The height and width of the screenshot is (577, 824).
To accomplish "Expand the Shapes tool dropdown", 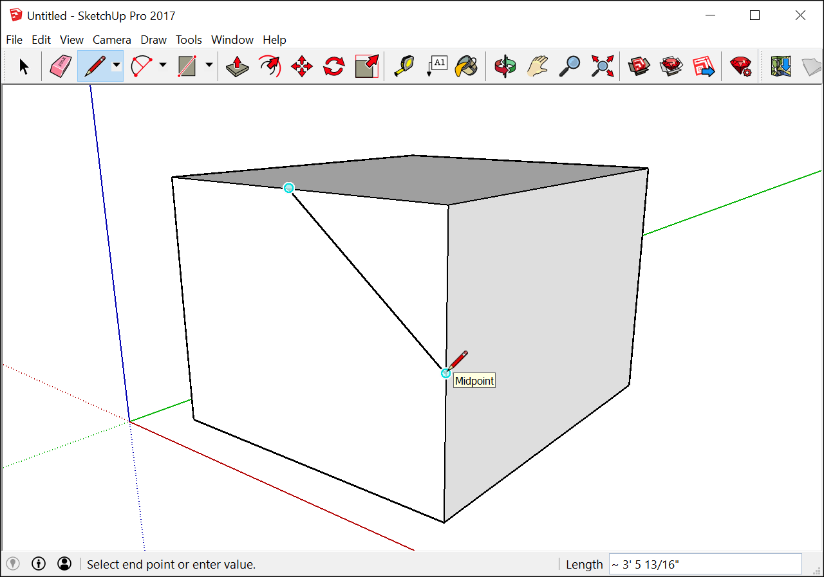I will [x=209, y=66].
